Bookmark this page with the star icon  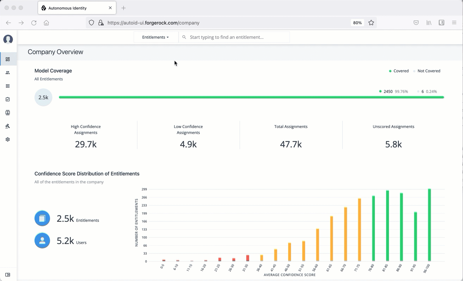(x=371, y=23)
